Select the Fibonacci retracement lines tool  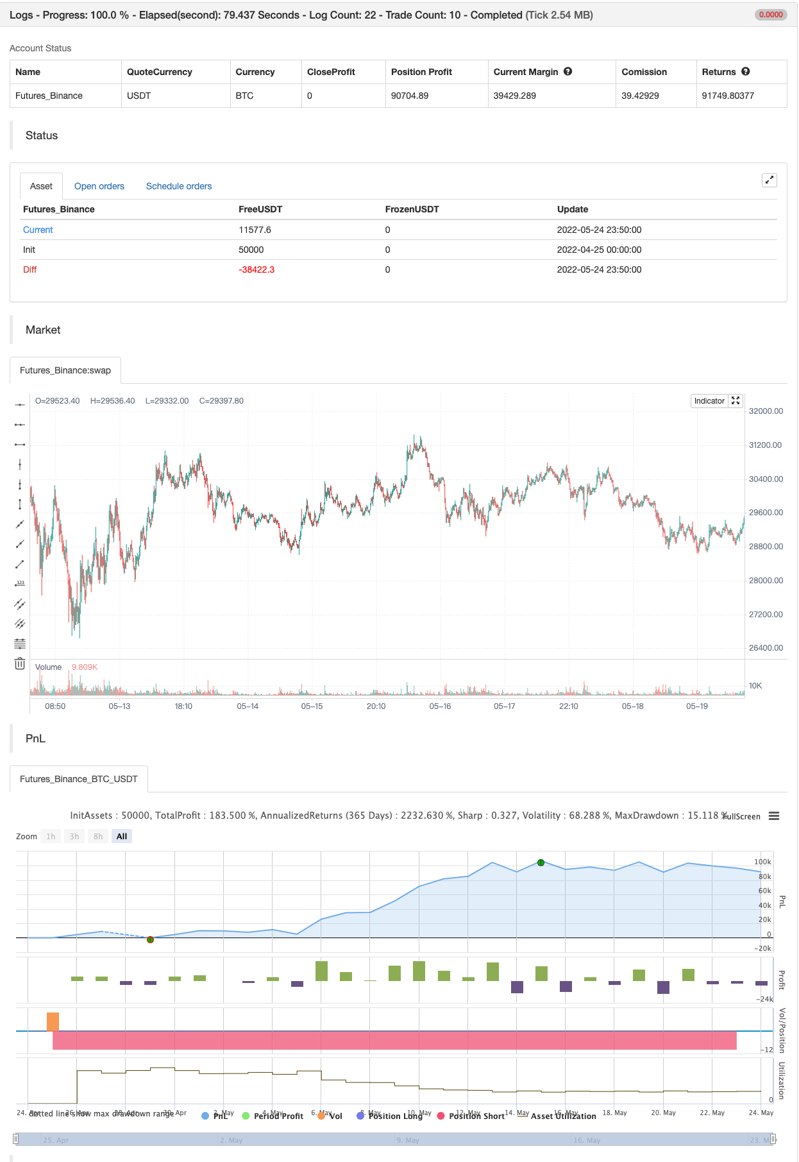[20, 643]
